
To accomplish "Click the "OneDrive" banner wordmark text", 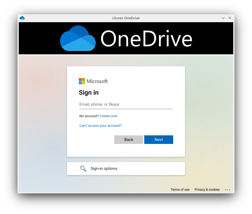I will (x=146, y=39).
